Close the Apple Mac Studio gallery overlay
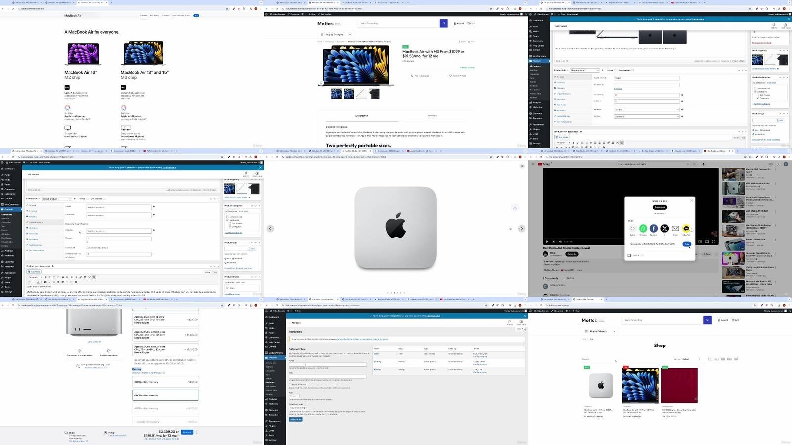The image size is (792, 445). (522, 166)
